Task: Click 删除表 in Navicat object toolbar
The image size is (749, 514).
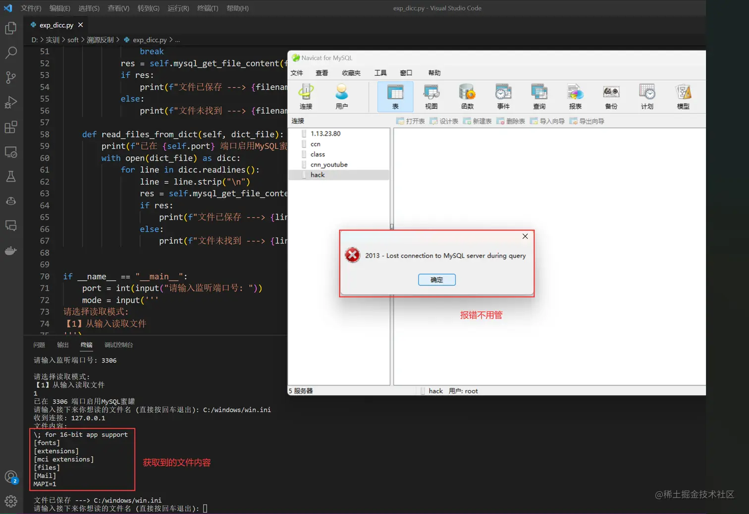Action: [x=511, y=121]
